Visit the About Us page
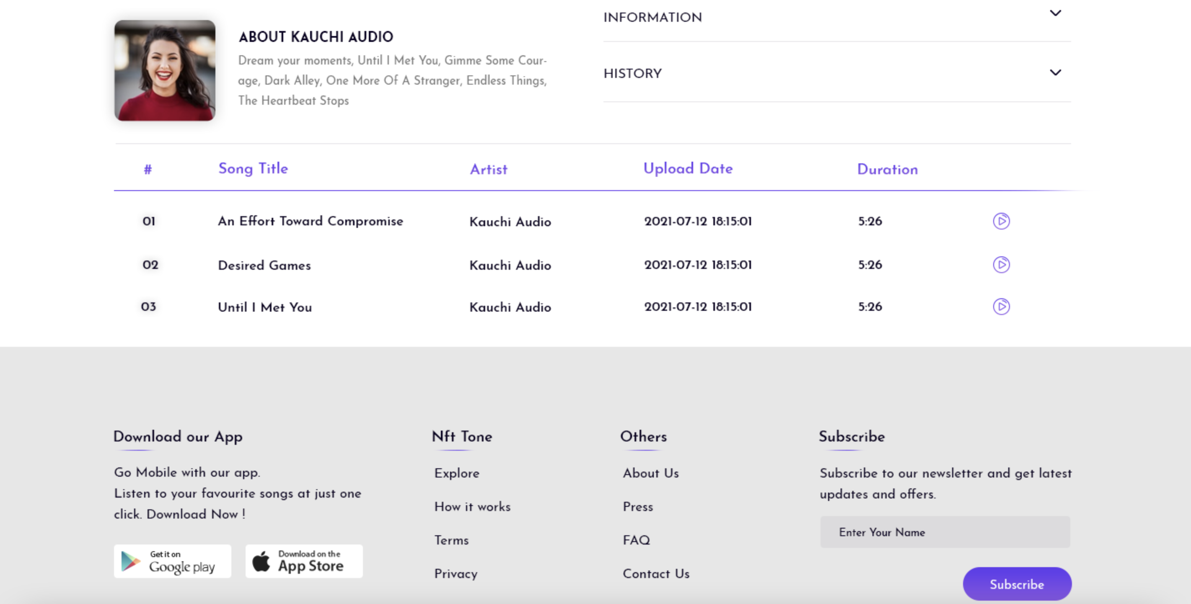 tap(650, 473)
